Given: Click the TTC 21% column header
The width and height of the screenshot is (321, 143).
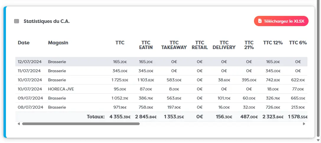Looking at the screenshot, I should pyautogui.click(x=249, y=45).
